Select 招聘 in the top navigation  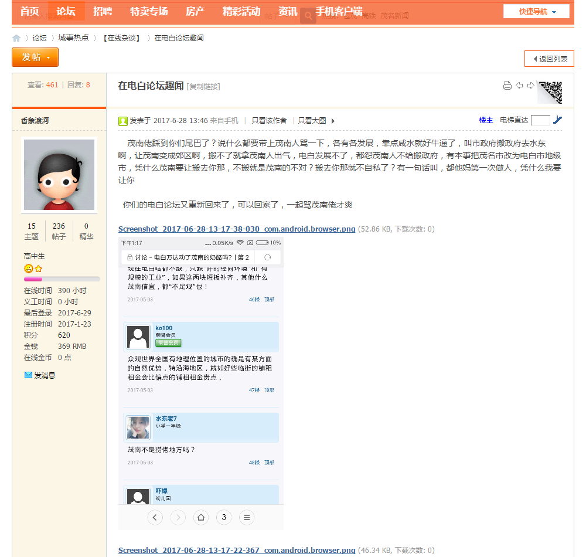tap(103, 12)
